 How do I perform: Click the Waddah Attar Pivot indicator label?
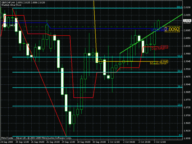[x=11, y=5]
